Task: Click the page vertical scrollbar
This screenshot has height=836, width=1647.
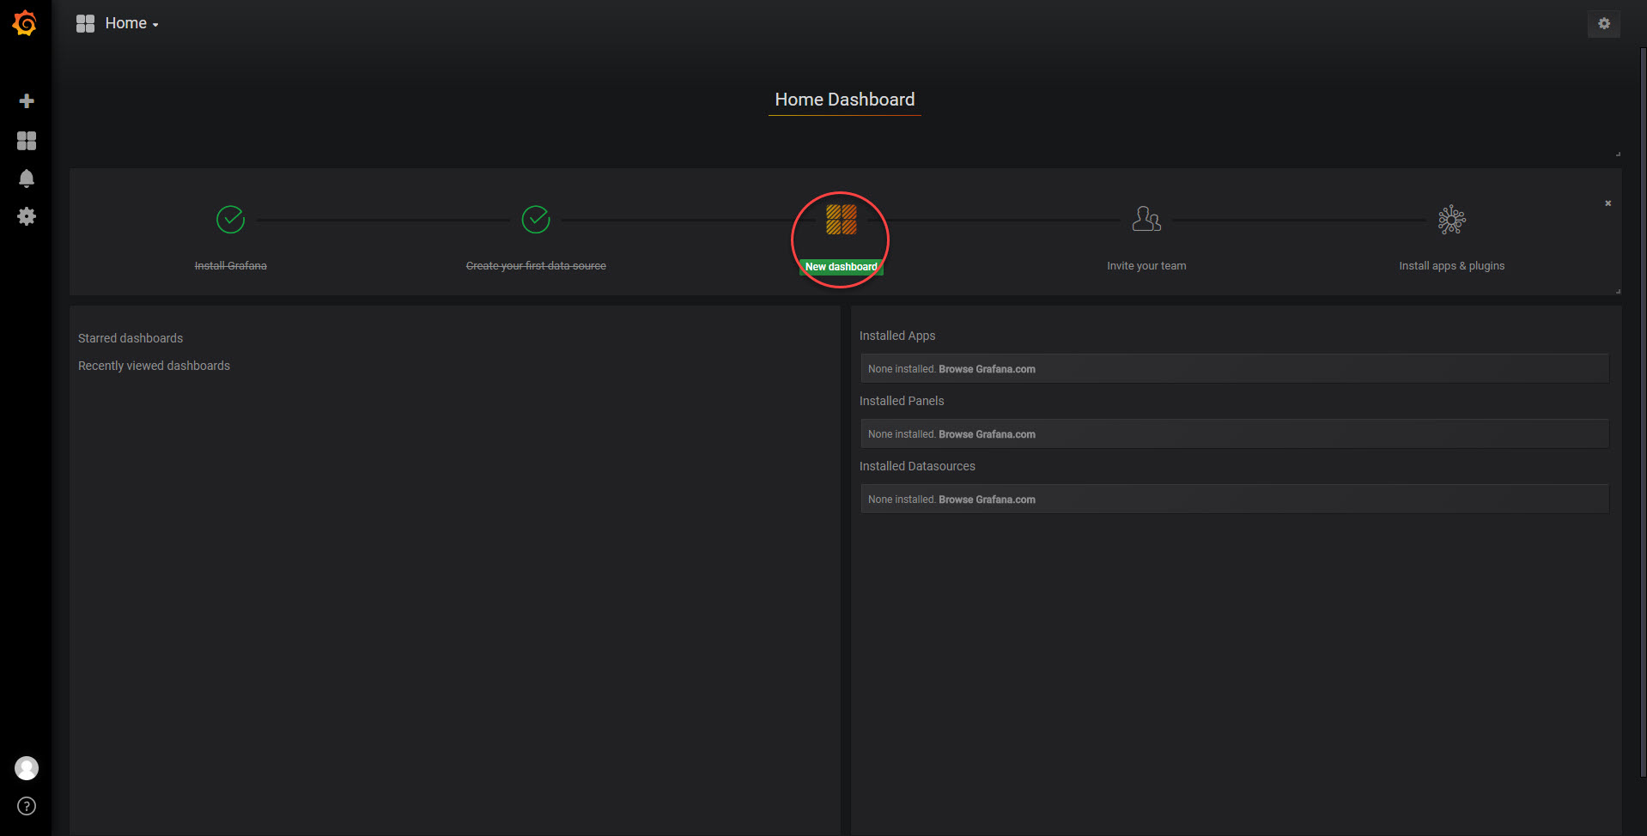Action: coord(1643,412)
